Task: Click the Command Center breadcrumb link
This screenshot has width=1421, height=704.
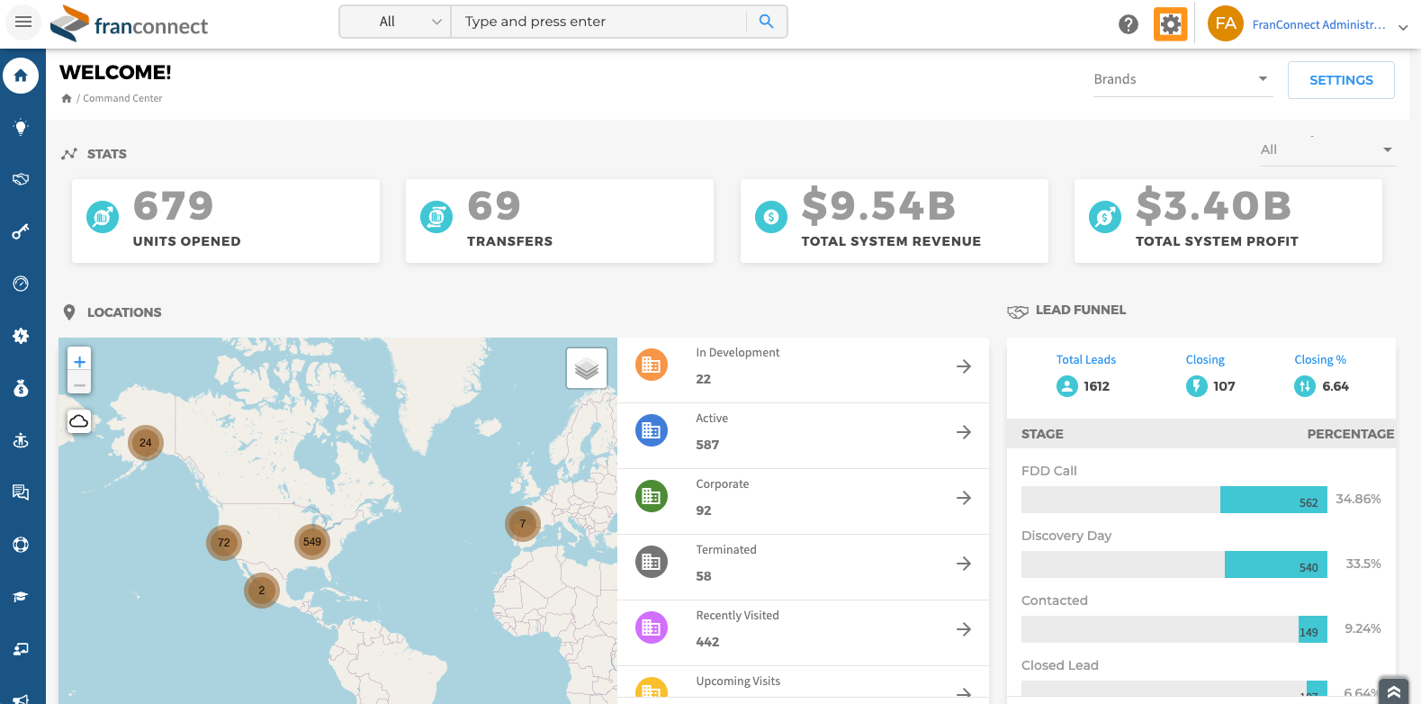Action: point(122,98)
